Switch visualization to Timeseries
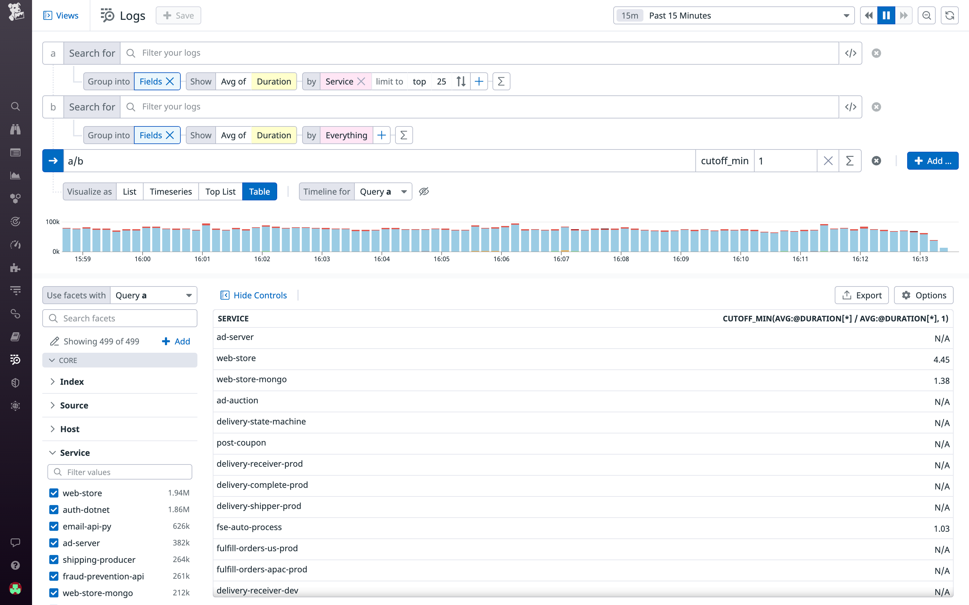The height and width of the screenshot is (605, 969). click(x=170, y=191)
